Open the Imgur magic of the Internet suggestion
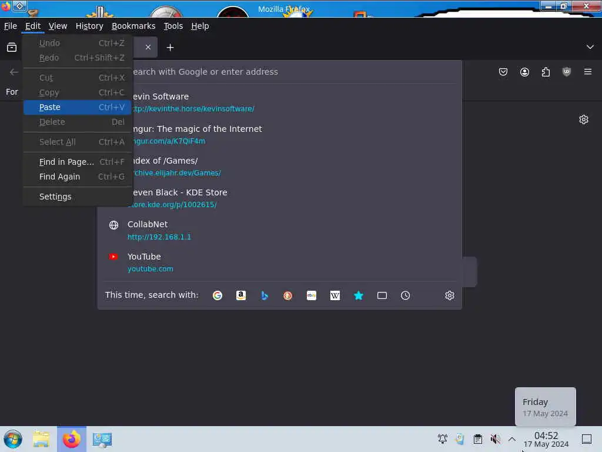This screenshot has width=602, height=452. (279, 135)
